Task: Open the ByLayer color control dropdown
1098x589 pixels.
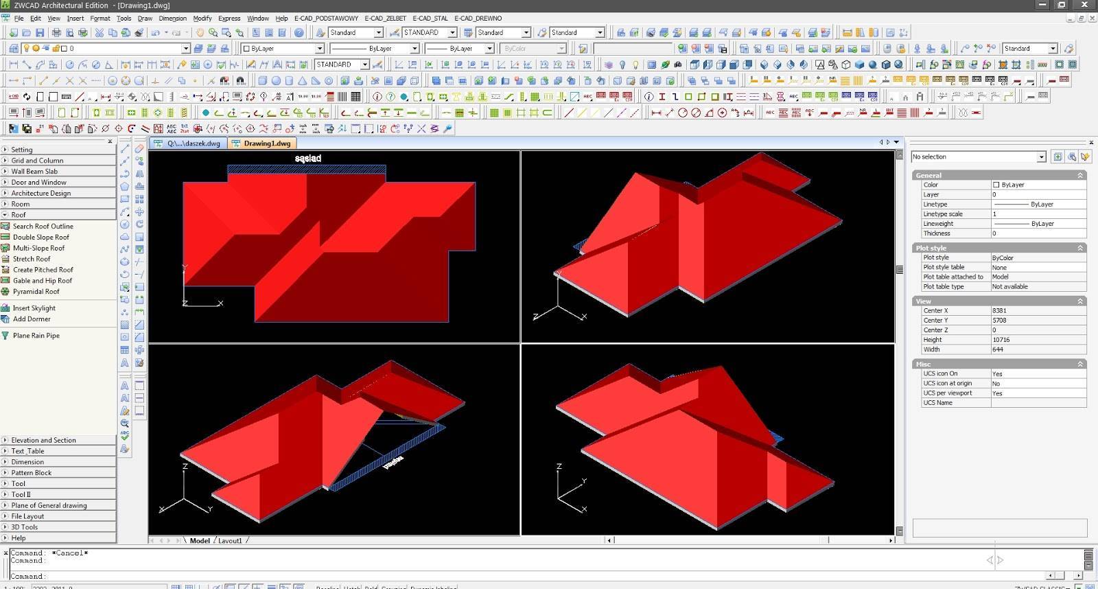Action: [x=283, y=48]
